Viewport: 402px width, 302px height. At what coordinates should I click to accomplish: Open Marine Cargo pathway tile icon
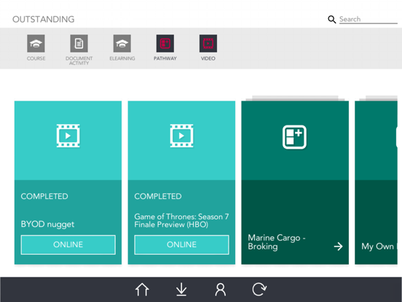pos(294,137)
